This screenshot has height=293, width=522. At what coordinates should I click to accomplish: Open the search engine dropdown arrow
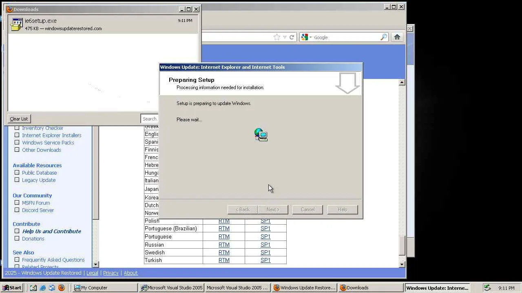click(x=310, y=37)
